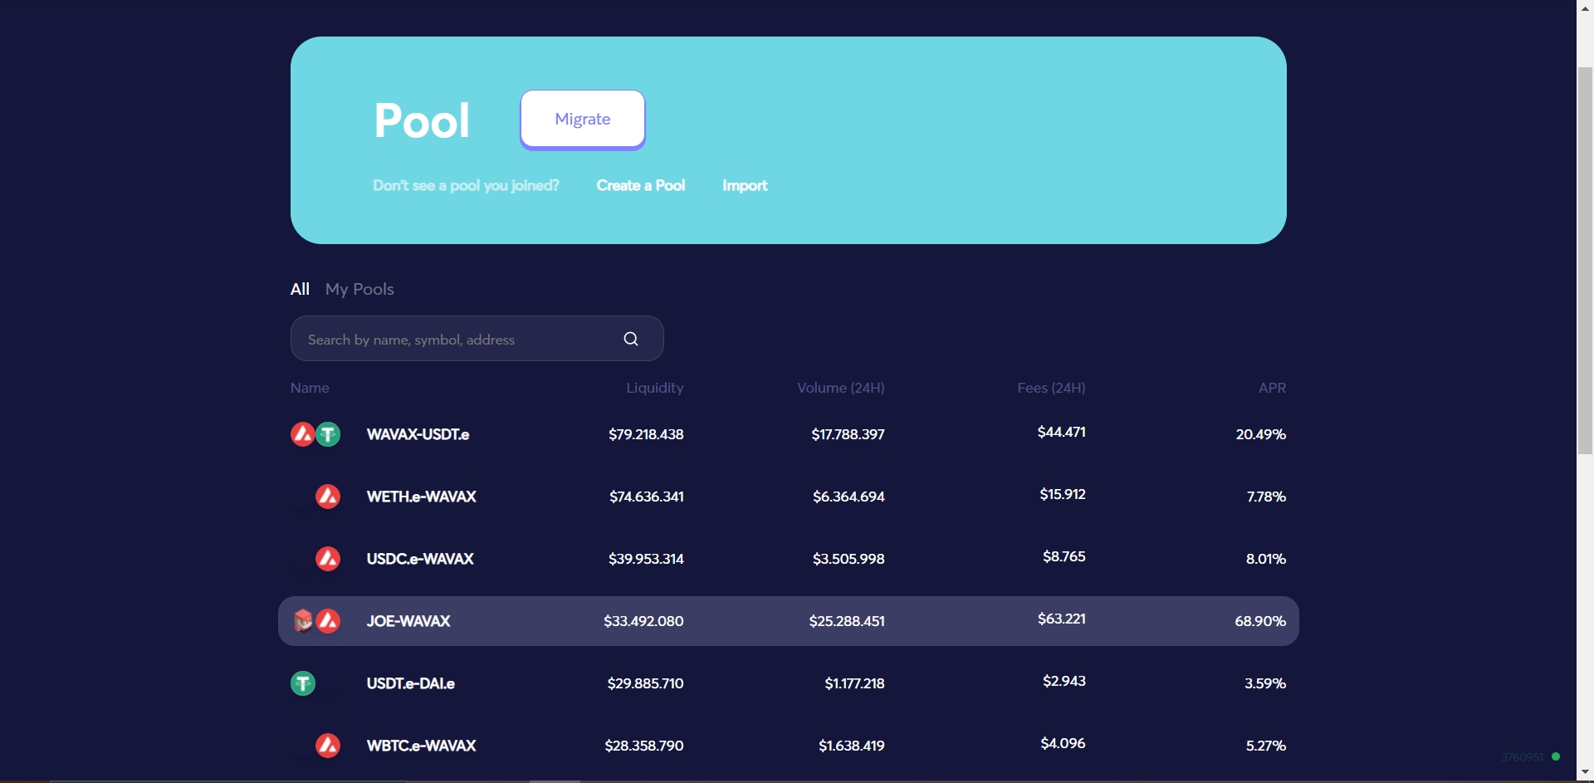Click the Migrate button
The image size is (1594, 783).
(583, 119)
